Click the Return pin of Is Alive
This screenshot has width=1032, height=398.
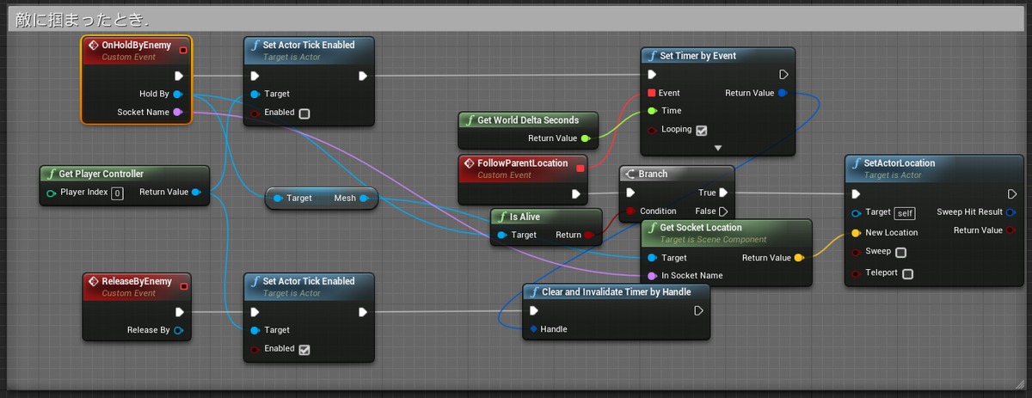point(588,235)
